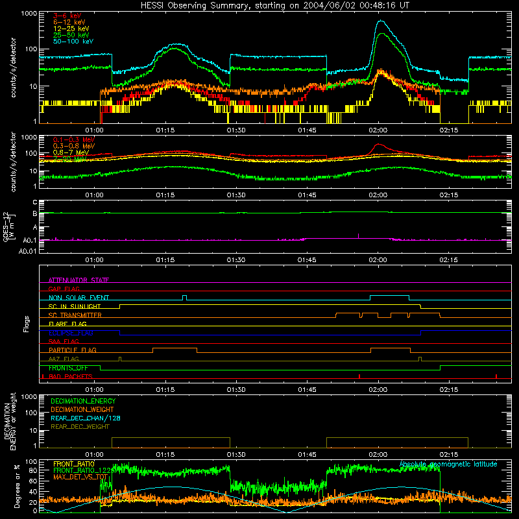The width and height of the screenshot is (519, 519).
Task: Click the 0.8-7 MeV legend label
Action: point(71,152)
